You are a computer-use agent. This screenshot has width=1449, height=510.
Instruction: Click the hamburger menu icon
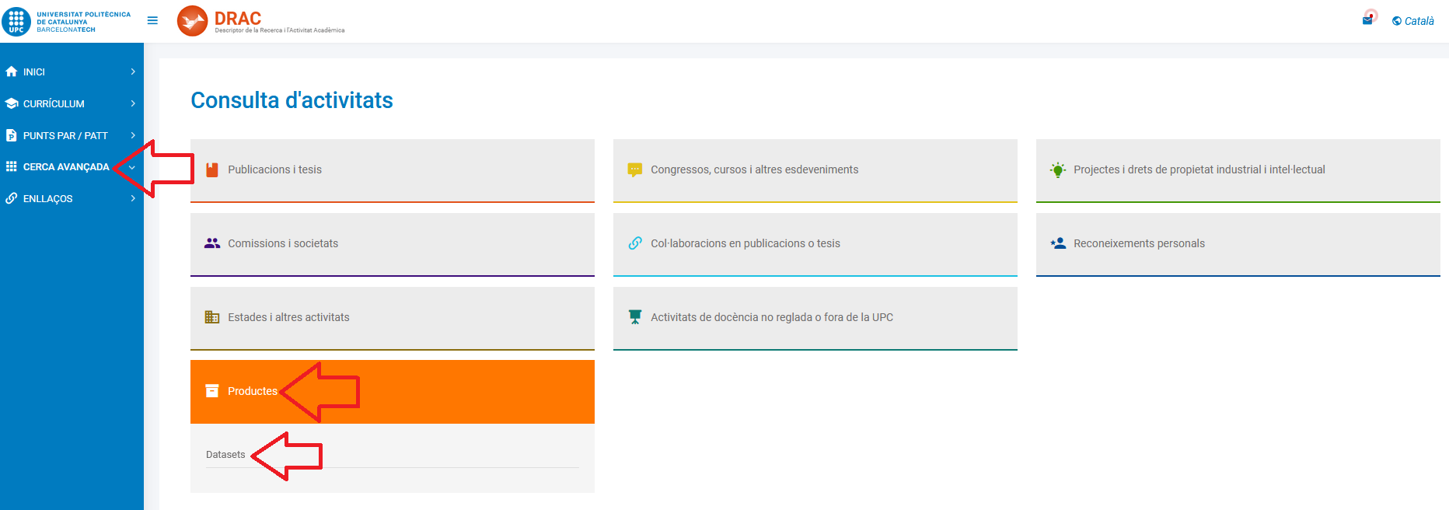point(152,21)
